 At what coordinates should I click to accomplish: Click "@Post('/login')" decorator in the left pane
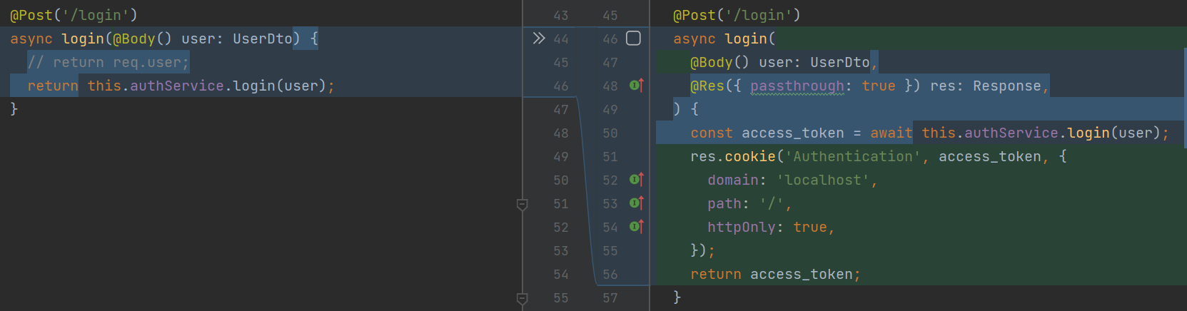pos(74,15)
